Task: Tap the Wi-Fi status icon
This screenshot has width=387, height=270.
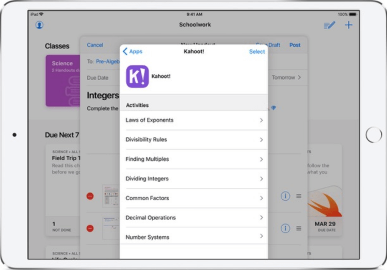Action: point(41,14)
